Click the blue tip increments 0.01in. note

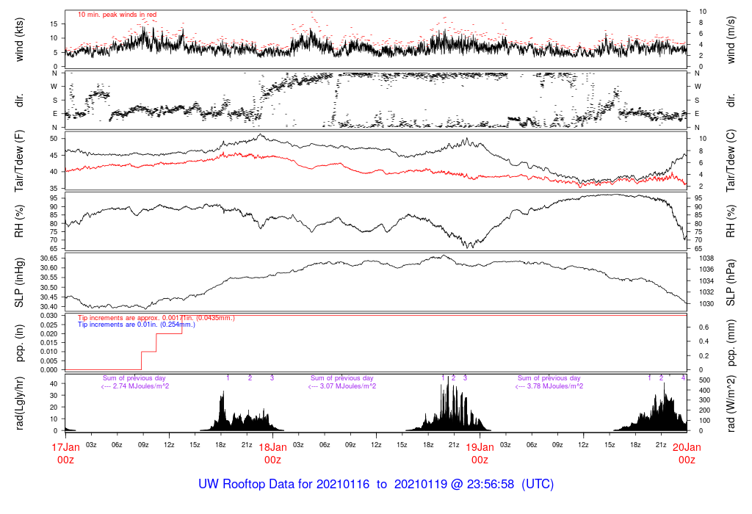[137, 325]
